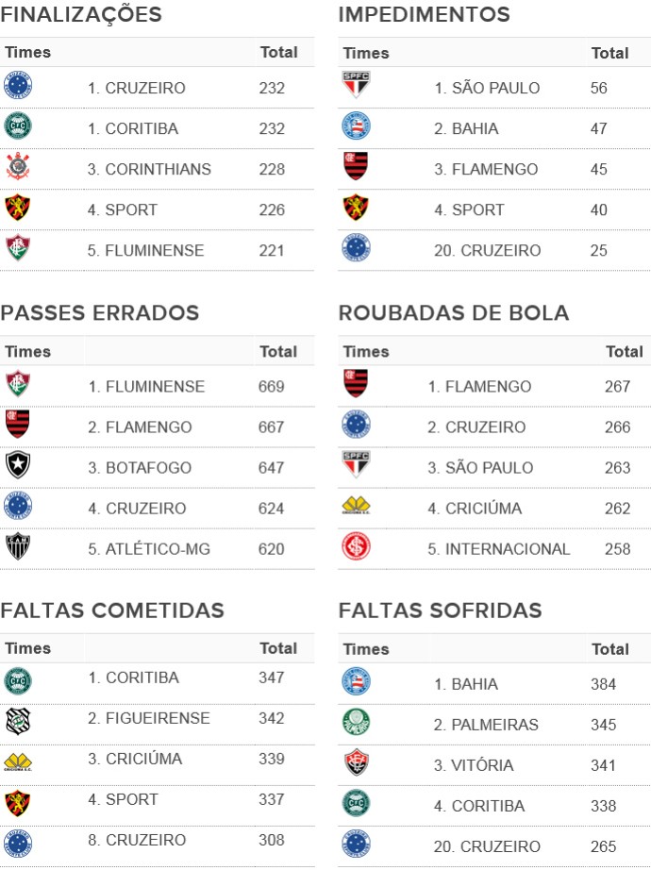Select Total header in Faltas Sofridas table

point(609,648)
